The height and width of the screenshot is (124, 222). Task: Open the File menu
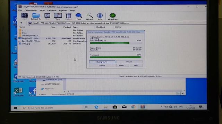pyautogui.click(x=20, y=10)
